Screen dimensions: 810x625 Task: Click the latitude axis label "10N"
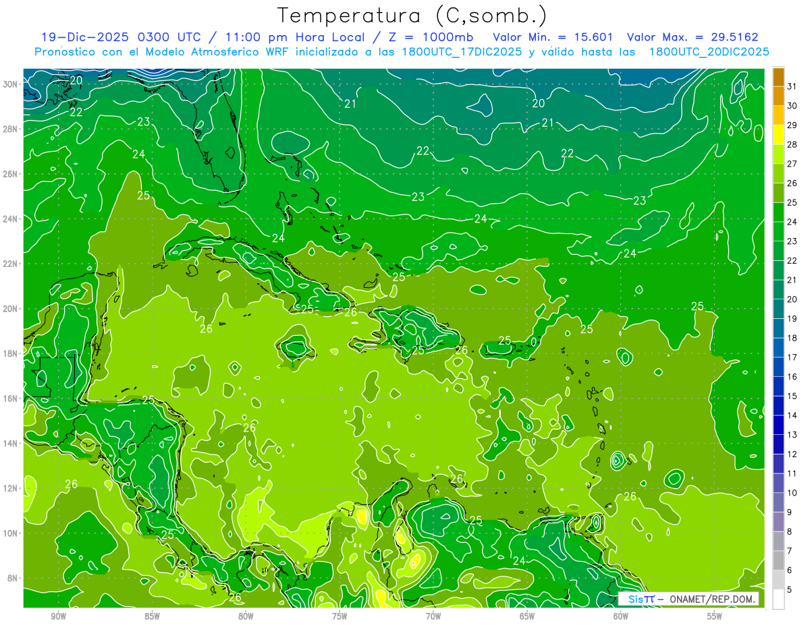coord(11,533)
